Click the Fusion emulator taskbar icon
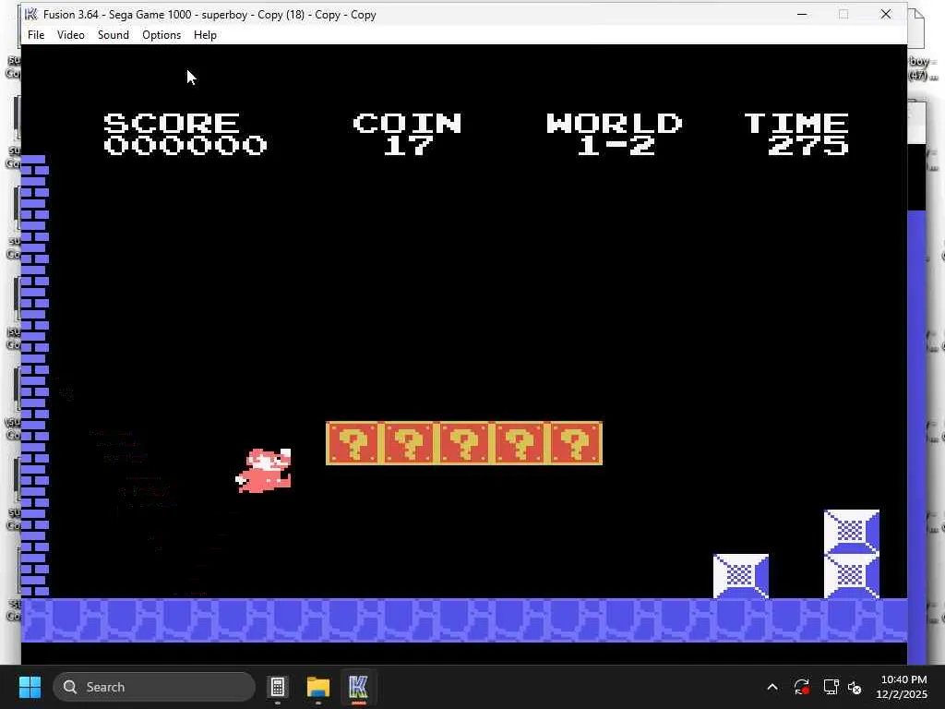The width and height of the screenshot is (945, 709). (358, 687)
